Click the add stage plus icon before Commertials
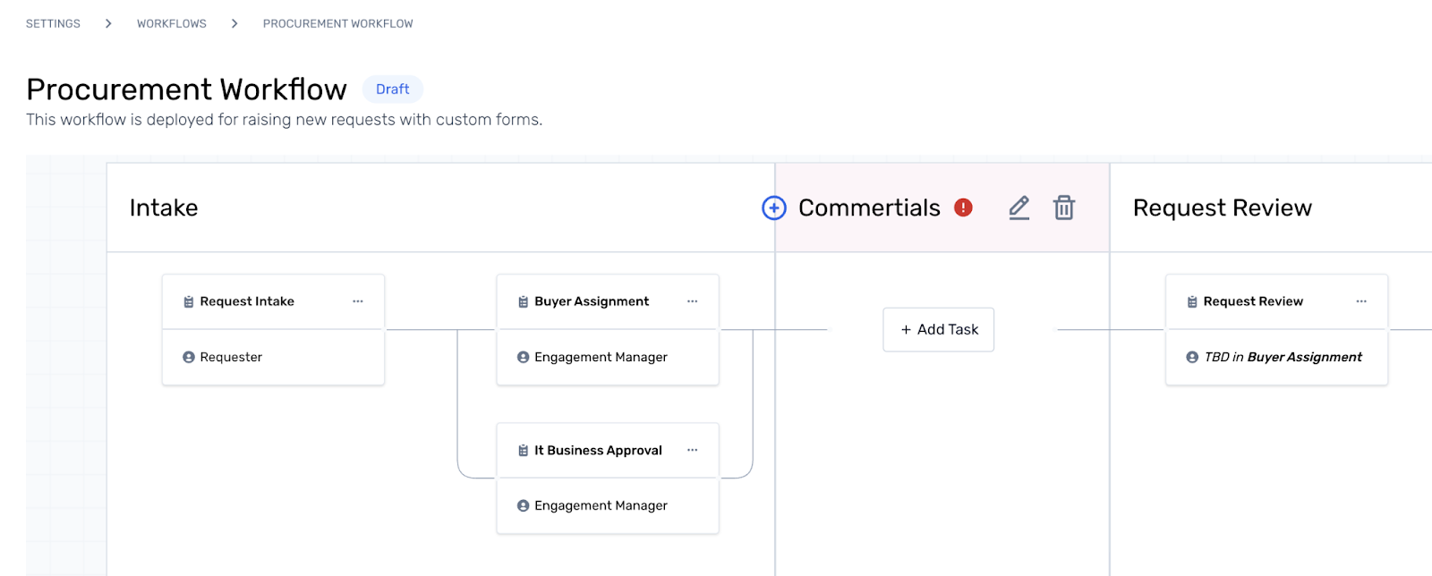 773,208
